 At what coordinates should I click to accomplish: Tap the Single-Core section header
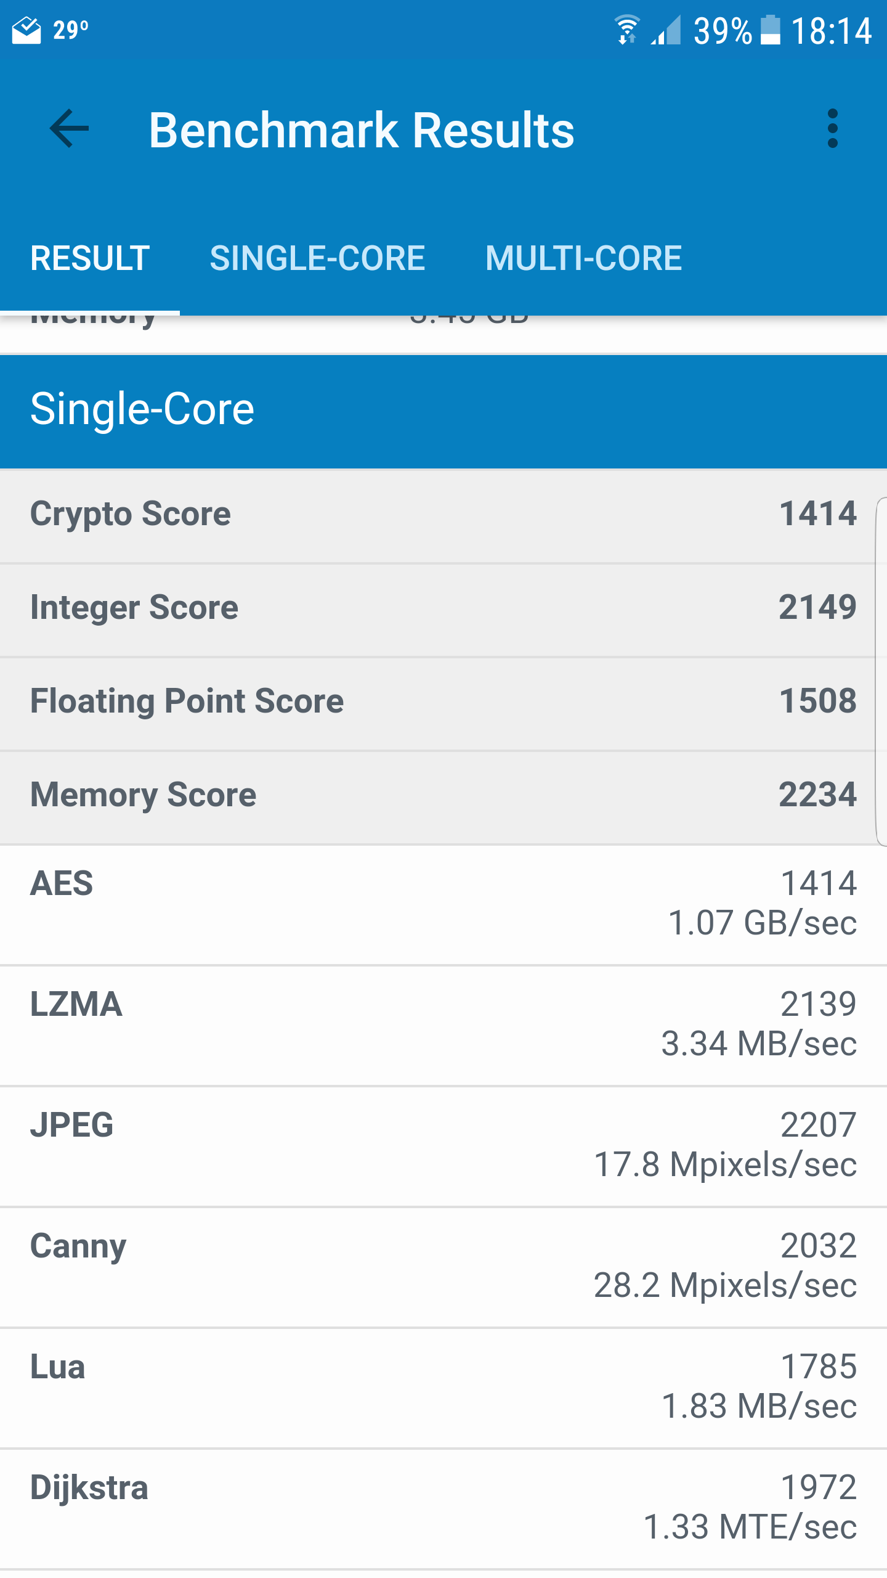(443, 410)
